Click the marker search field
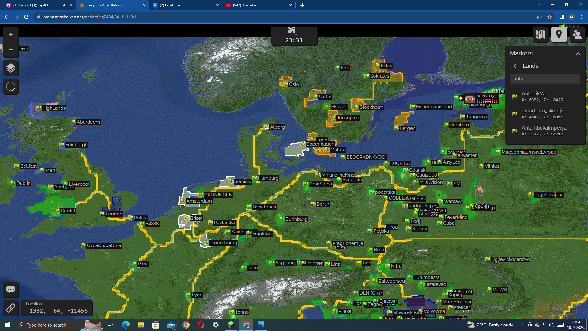The width and height of the screenshot is (588, 331). [x=545, y=79]
